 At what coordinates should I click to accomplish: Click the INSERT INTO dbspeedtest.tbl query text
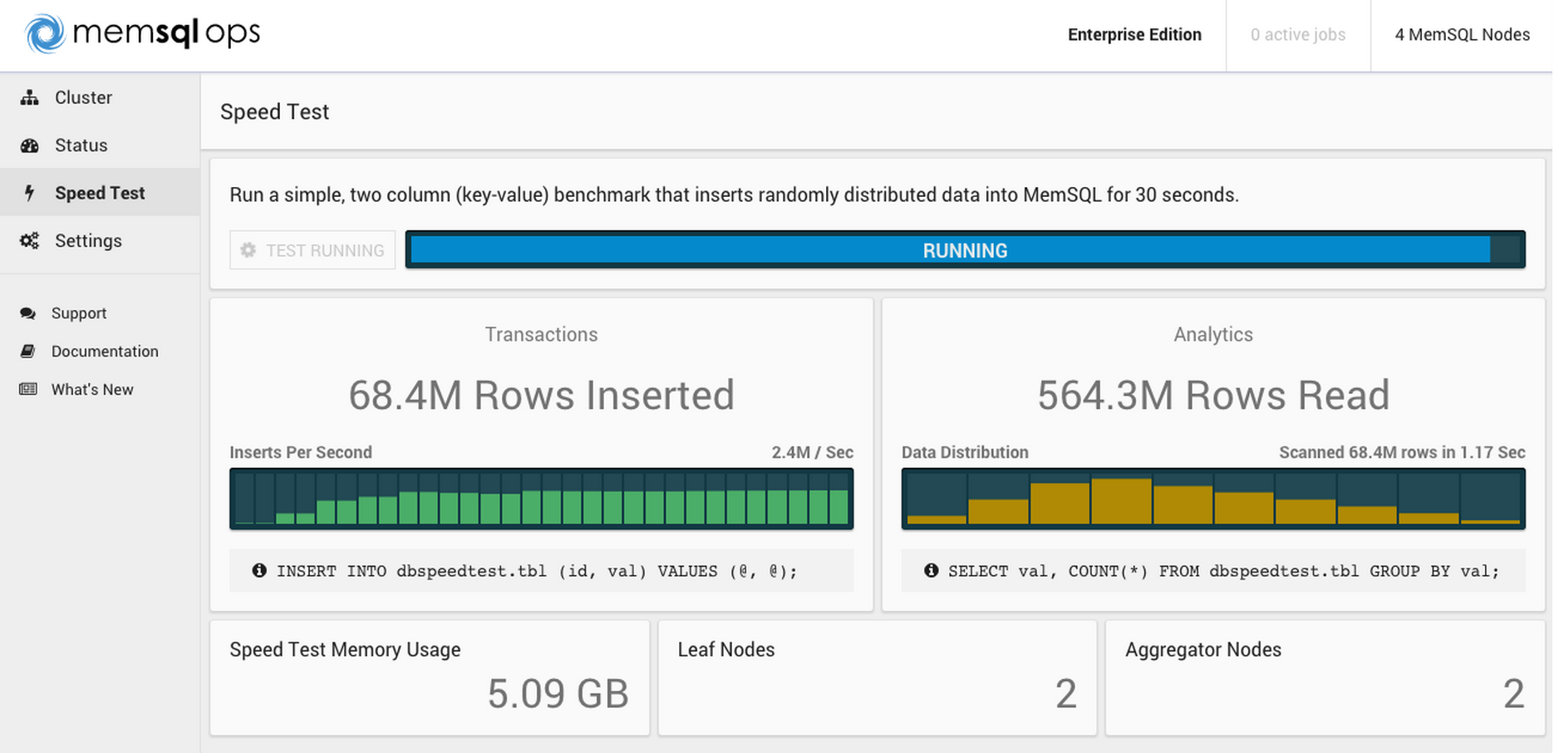[x=537, y=571]
